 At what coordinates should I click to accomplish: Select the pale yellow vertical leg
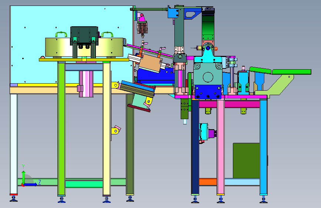pyautogui.click(x=107, y=128)
